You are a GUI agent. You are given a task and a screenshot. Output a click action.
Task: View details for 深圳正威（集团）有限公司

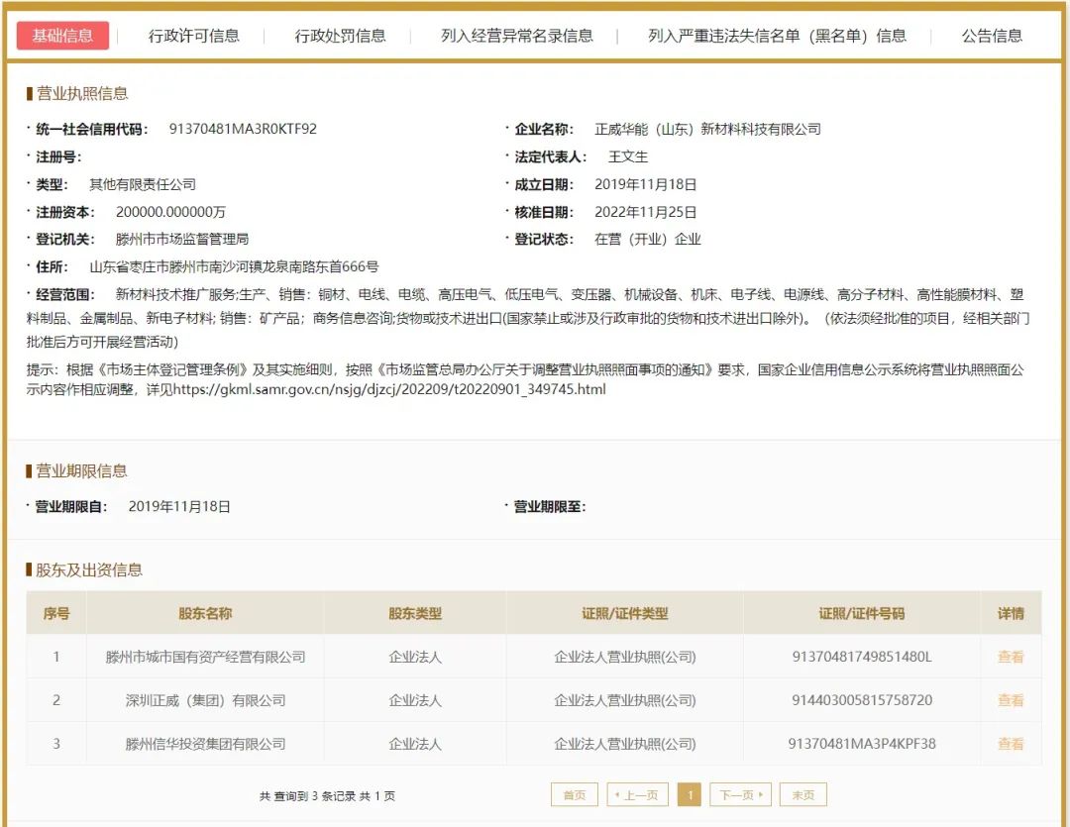point(1010,700)
